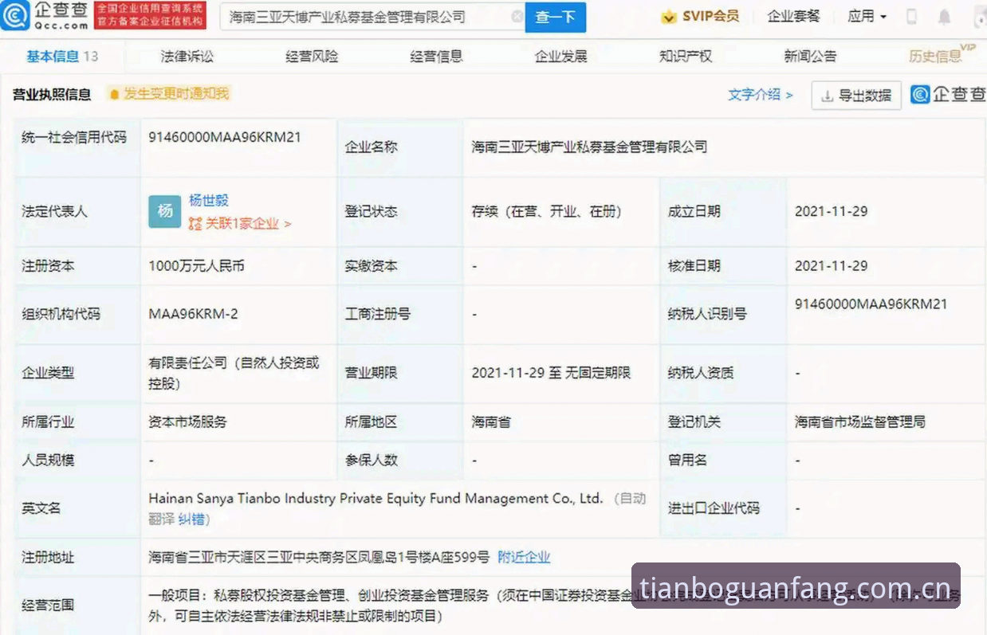Select 海南省 region value
Screen dimensions: 987x635
pyautogui.click(x=491, y=422)
